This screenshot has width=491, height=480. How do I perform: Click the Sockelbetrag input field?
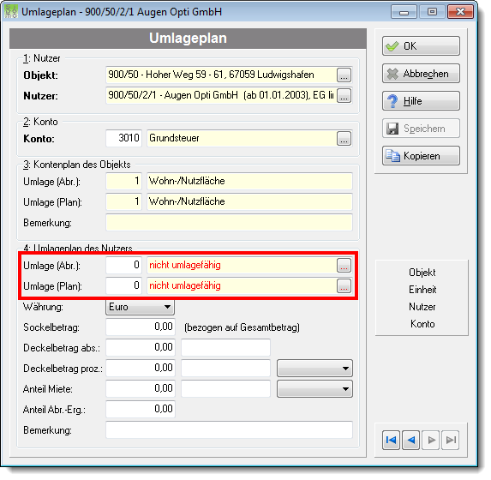[141, 327]
